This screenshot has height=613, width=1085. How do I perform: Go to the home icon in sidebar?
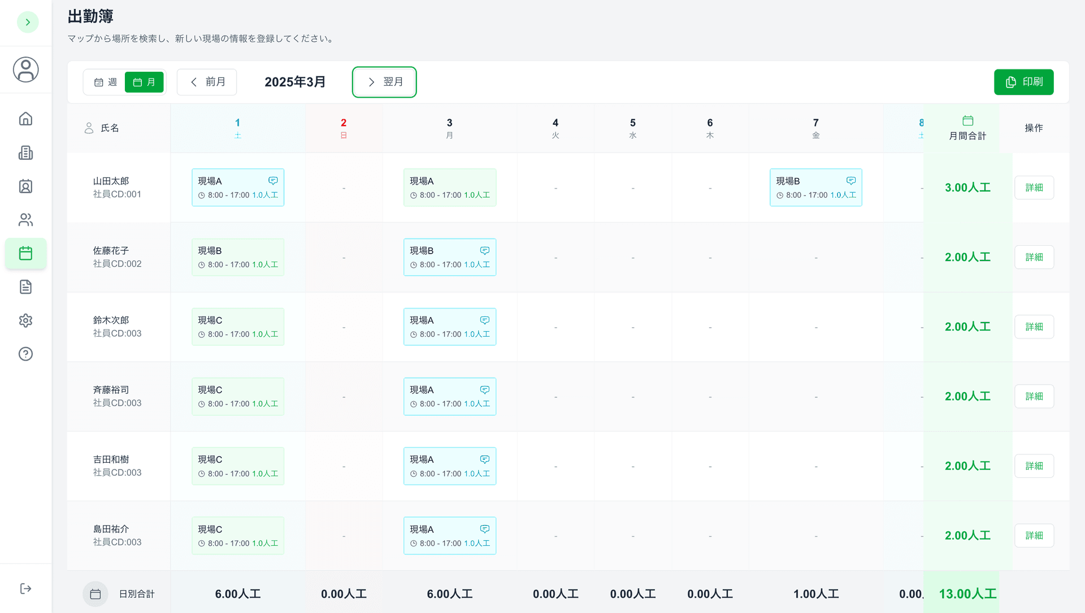(25, 119)
